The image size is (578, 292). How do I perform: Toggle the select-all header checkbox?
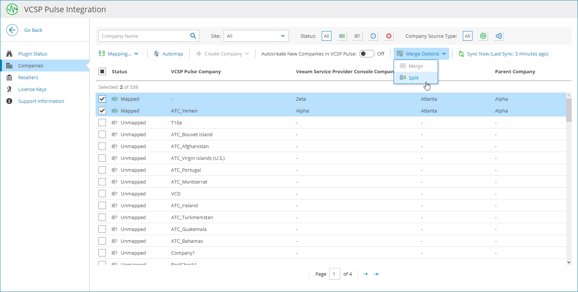click(x=103, y=71)
